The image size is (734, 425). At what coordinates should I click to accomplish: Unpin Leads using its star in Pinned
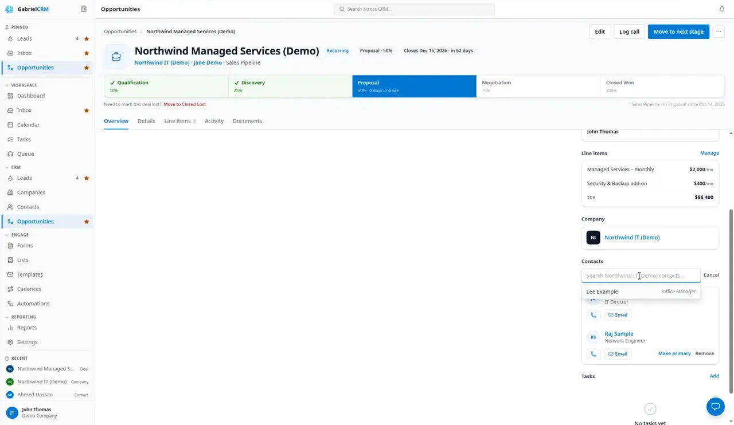(x=87, y=39)
